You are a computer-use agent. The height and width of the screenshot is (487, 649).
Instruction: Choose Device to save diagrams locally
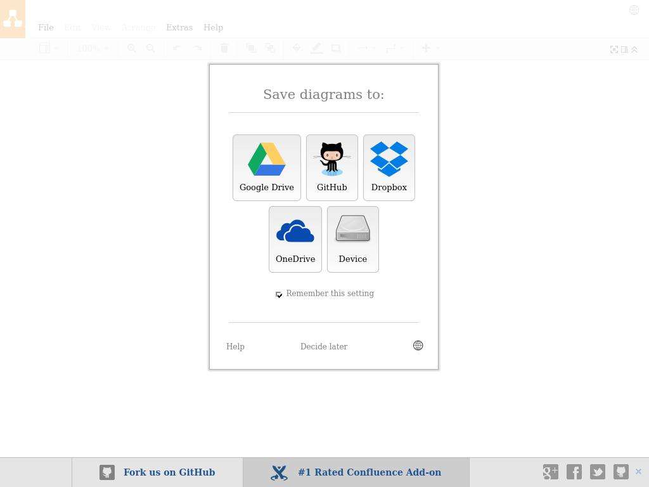click(x=352, y=239)
